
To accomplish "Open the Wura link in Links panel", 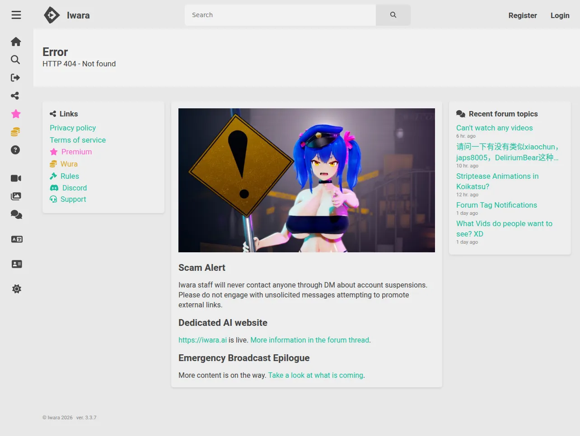I will click(x=64, y=164).
